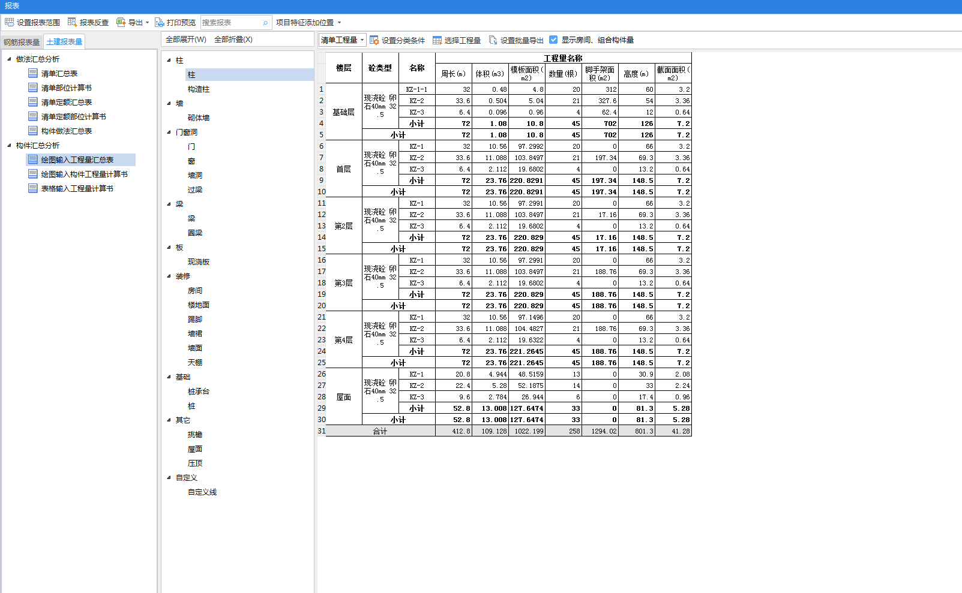Select 挑檐 in component tree
Image resolution: width=962 pixels, height=593 pixels.
point(195,434)
